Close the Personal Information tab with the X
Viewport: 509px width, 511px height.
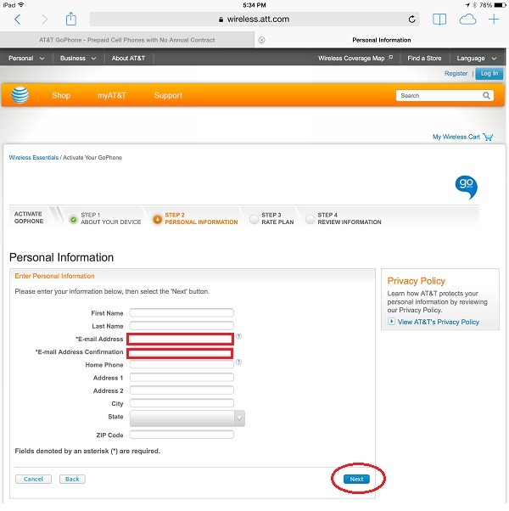(261, 40)
